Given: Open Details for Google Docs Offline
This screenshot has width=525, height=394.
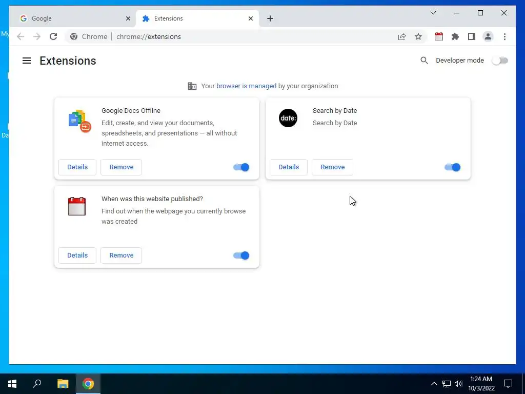Looking at the screenshot, I should pos(77,167).
